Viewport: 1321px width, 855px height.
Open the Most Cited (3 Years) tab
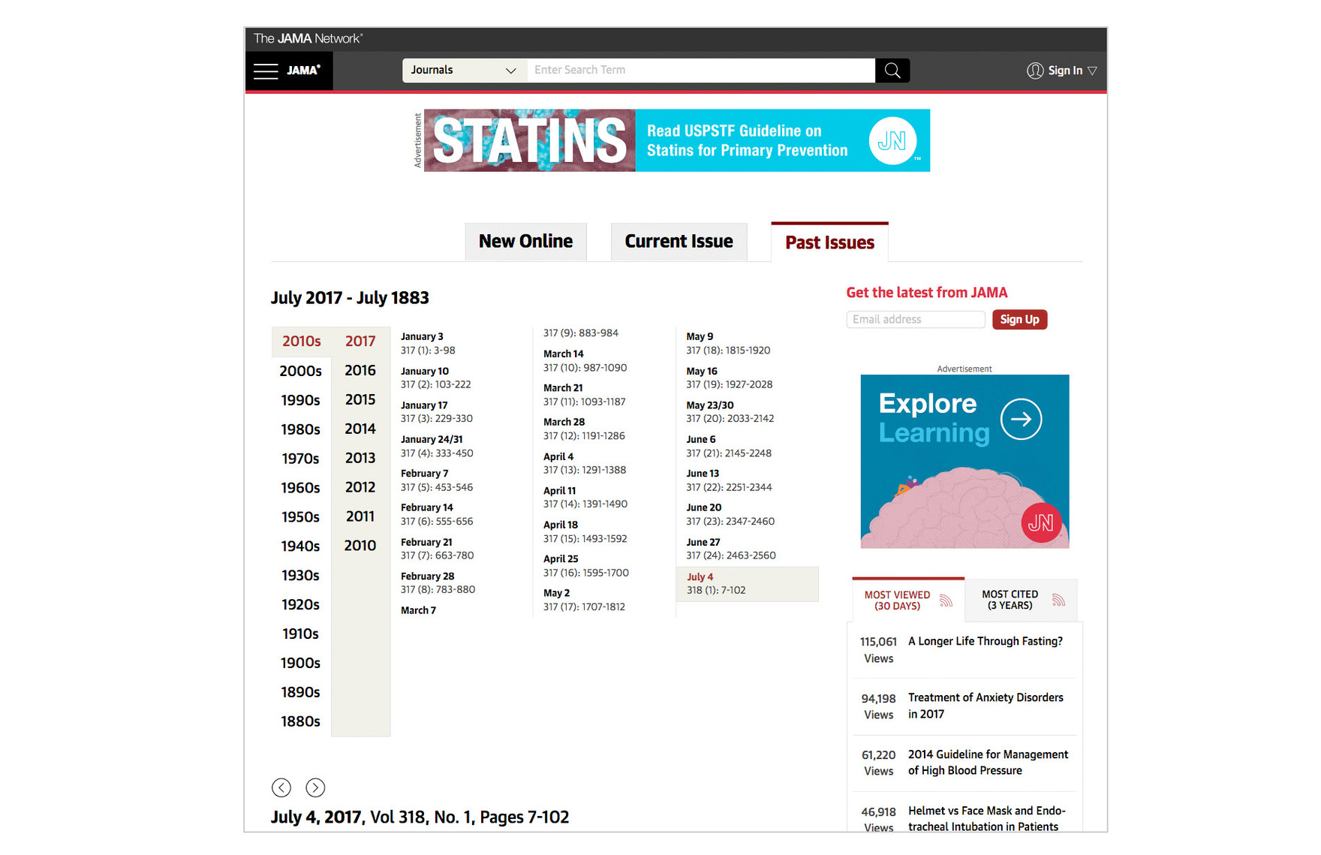pyautogui.click(x=1010, y=600)
